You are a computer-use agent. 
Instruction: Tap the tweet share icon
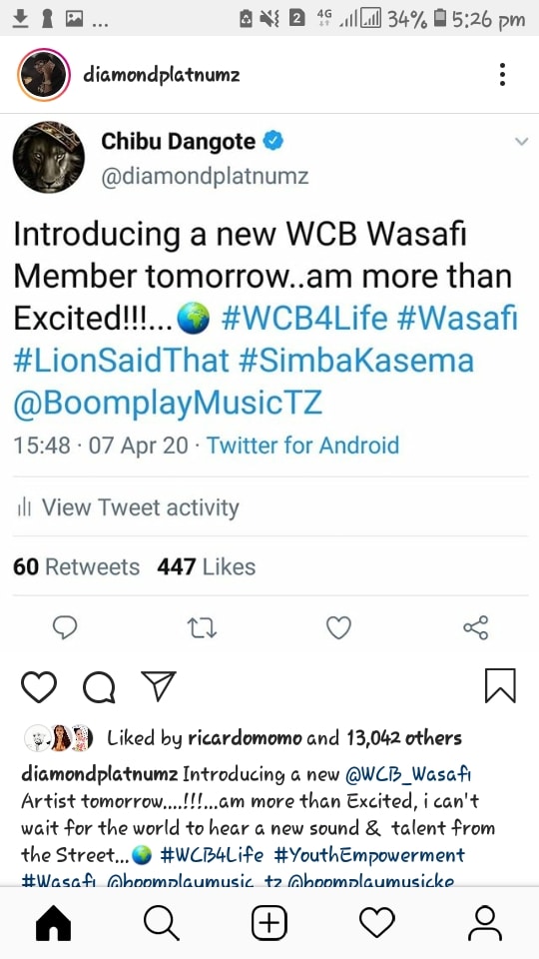click(x=475, y=627)
